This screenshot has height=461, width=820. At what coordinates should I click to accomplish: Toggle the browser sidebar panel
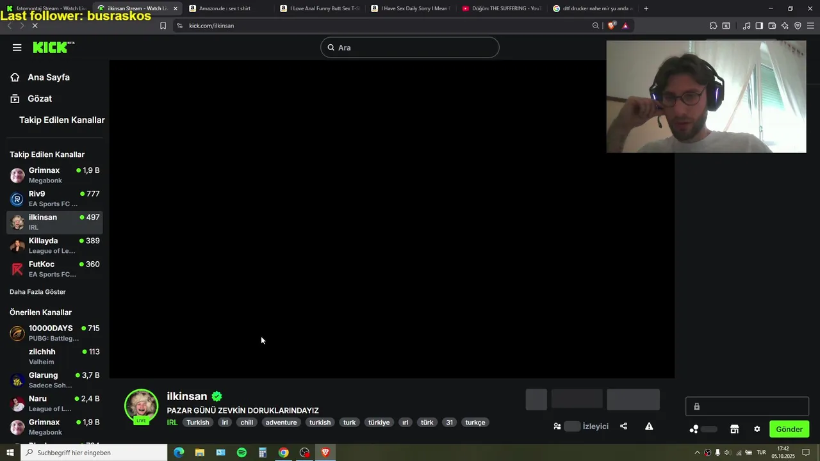[x=759, y=26]
